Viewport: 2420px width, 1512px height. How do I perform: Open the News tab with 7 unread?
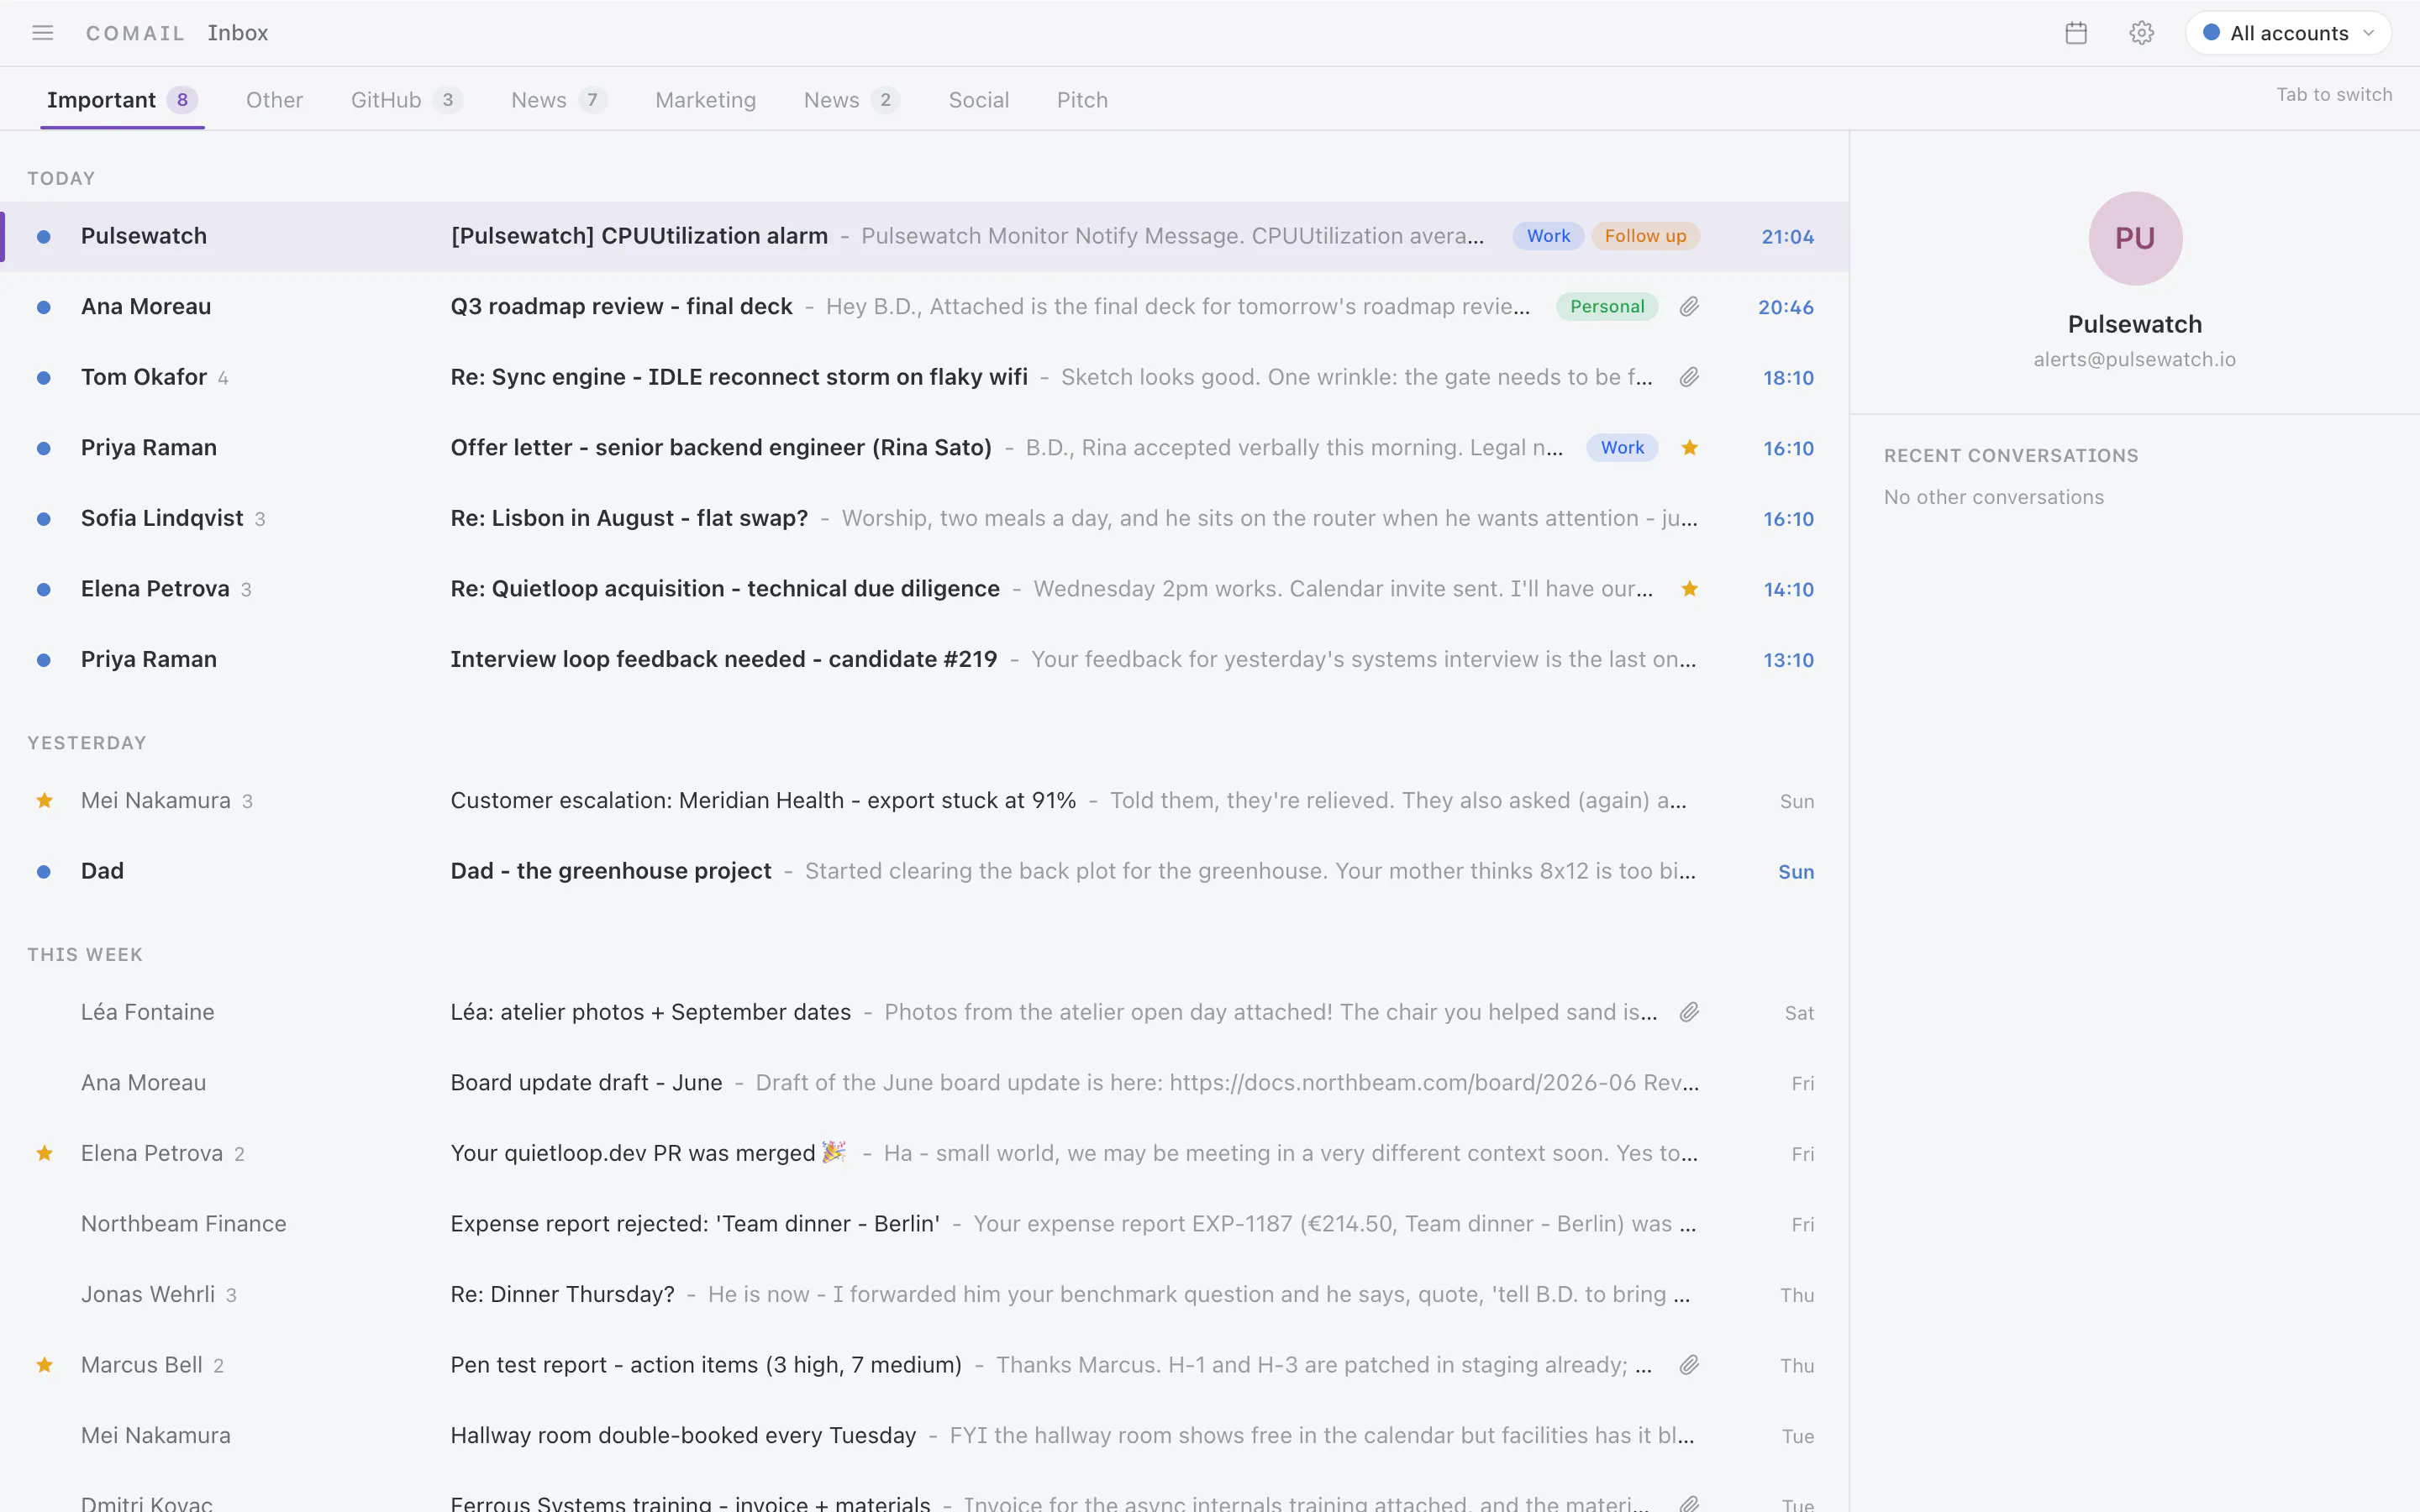pos(558,100)
